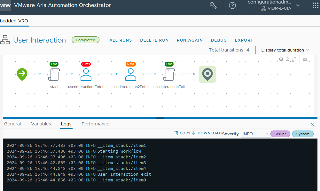This screenshot has width=320, height=191.
Task: Open the Severity INFO dropdown
Action: tap(255, 134)
